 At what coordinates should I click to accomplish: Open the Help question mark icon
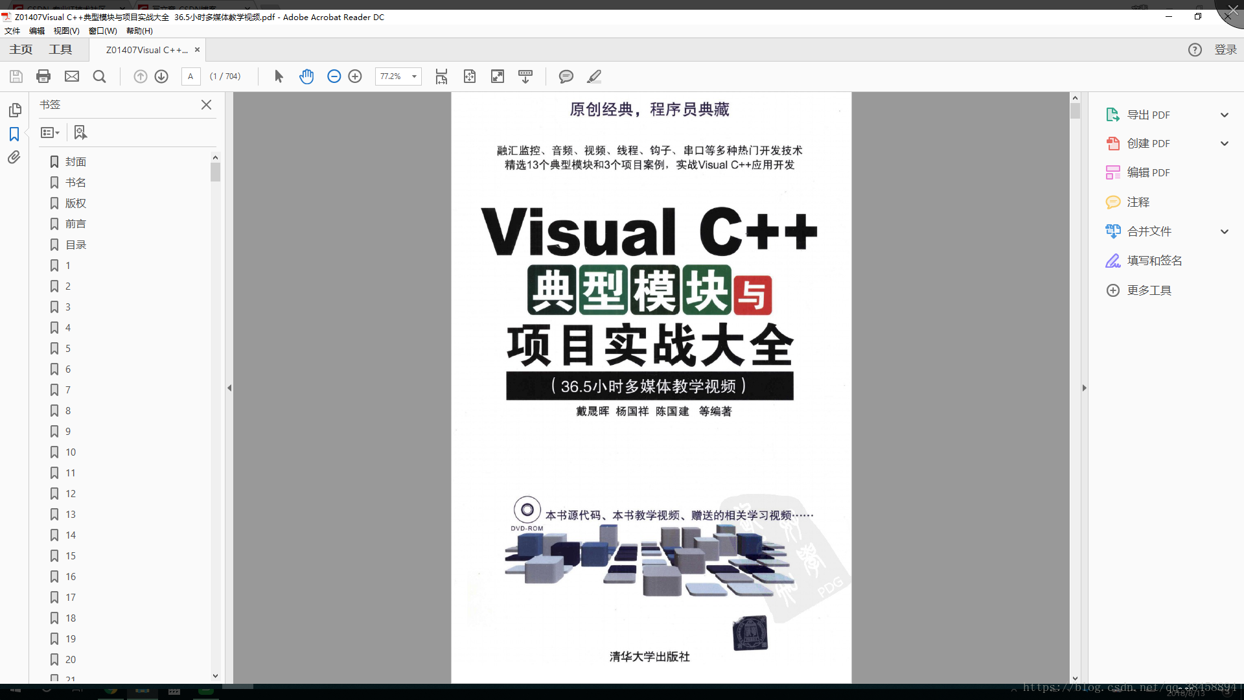pos(1195,50)
